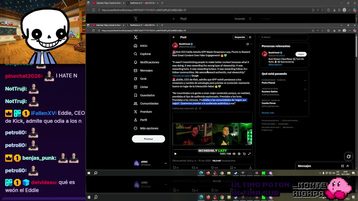Click the reply icon with 31

pos(175,168)
